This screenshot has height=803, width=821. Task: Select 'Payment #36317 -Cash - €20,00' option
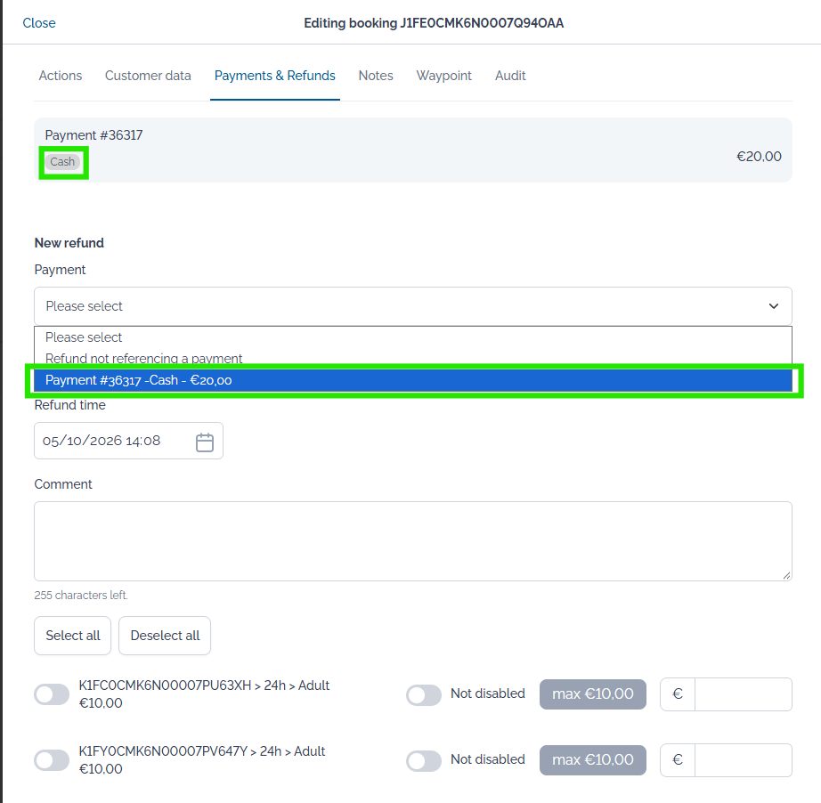pyautogui.click(x=412, y=380)
